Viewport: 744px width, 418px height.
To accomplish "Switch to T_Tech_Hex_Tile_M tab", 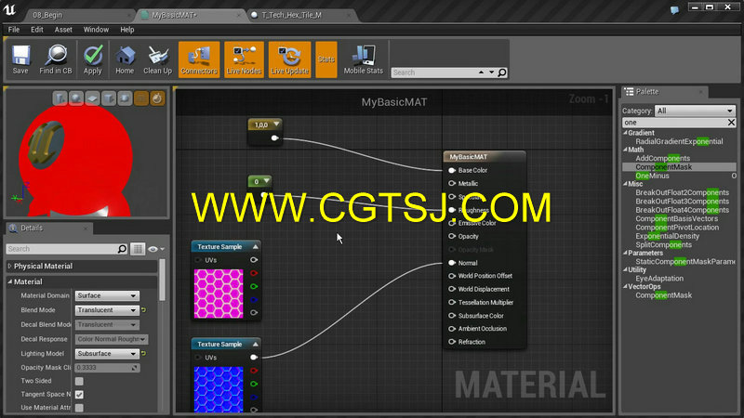I will 301,15.
